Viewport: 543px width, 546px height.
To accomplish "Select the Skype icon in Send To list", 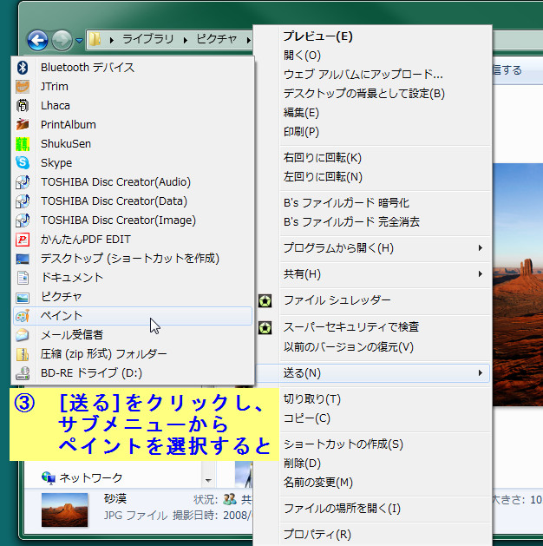I will 23,163.
